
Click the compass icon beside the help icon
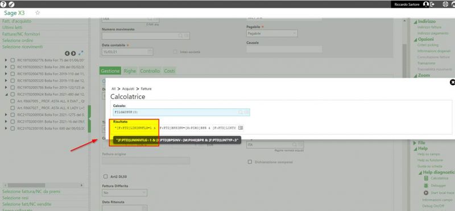pos(11,5)
